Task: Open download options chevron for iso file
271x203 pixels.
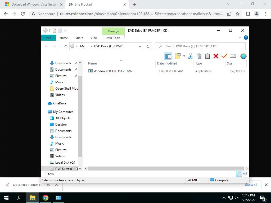Action: tap(56, 185)
